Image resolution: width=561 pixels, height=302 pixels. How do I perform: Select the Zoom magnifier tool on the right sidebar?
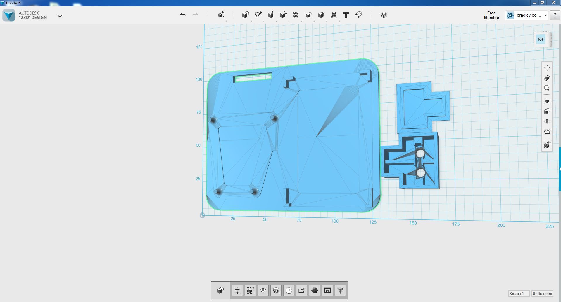click(x=547, y=88)
